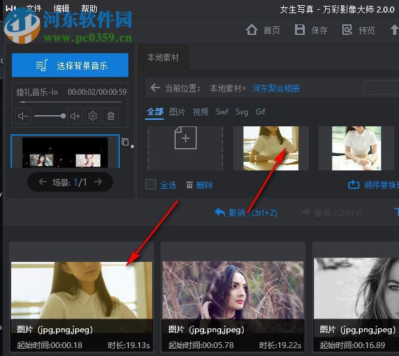Click 河东聚会相册 breadcrumb link
Viewport: 399px width, 356px height.
tap(276, 88)
